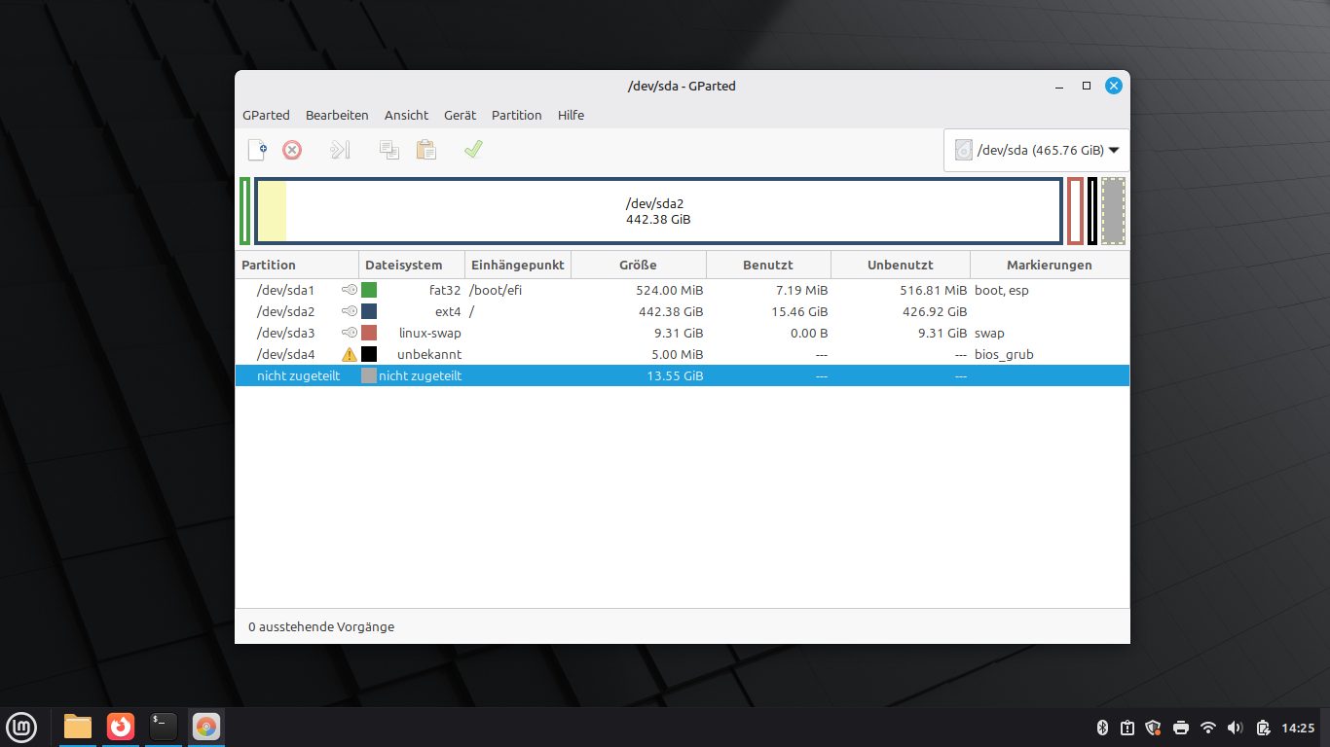Image resolution: width=1330 pixels, height=747 pixels.
Task: Click the printer tray icon
Action: pos(1181,727)
